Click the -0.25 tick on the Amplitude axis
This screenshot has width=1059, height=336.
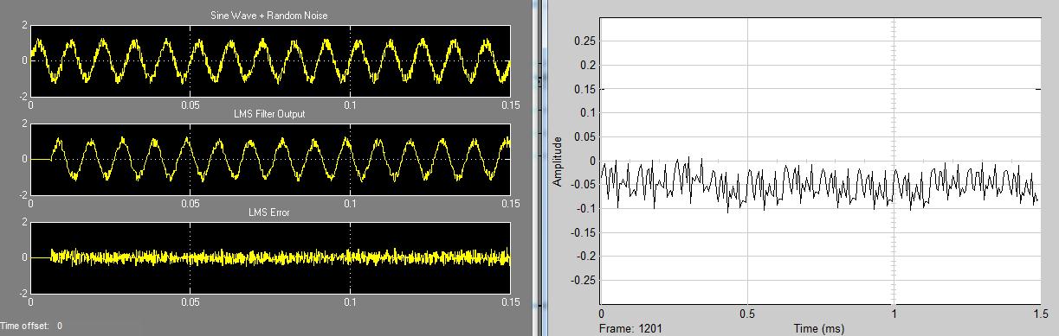click(584, 280)
